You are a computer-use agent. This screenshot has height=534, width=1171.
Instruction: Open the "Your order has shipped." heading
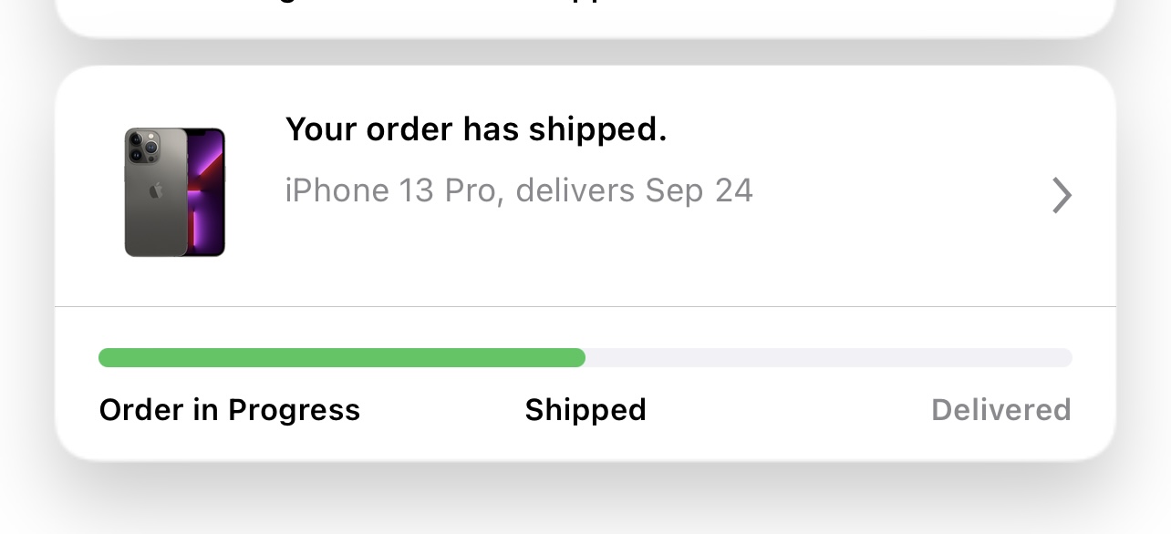[x=476, y=130]
